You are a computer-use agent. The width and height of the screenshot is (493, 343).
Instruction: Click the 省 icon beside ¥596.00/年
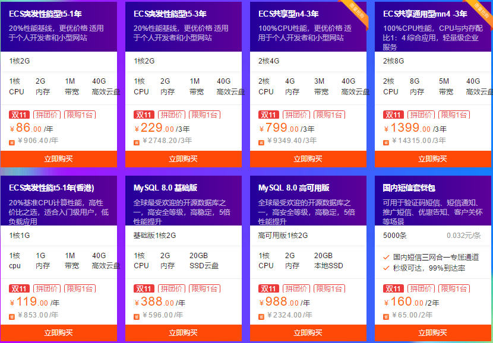pyautogui.click(x=137, y=317)
